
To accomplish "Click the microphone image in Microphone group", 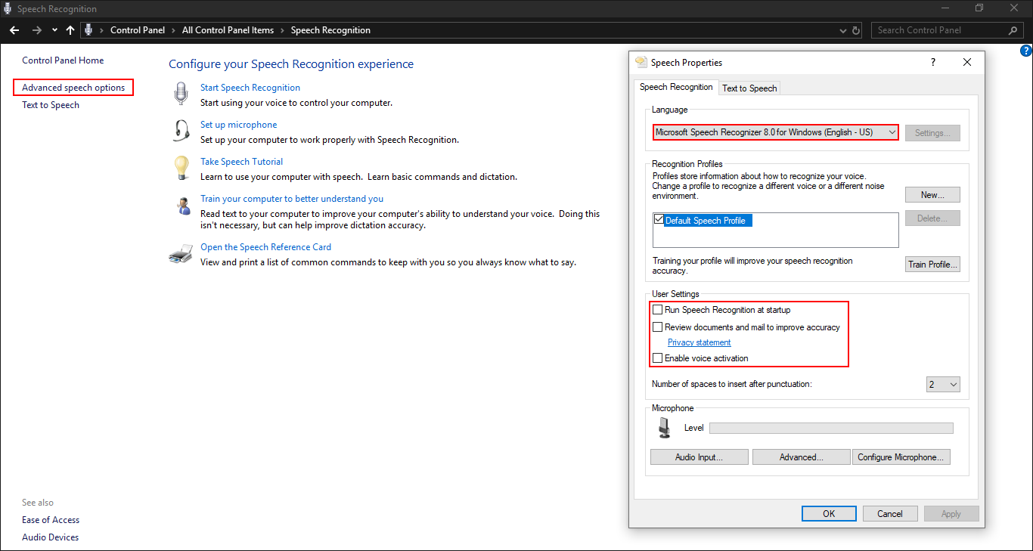I will click(665, 428).
